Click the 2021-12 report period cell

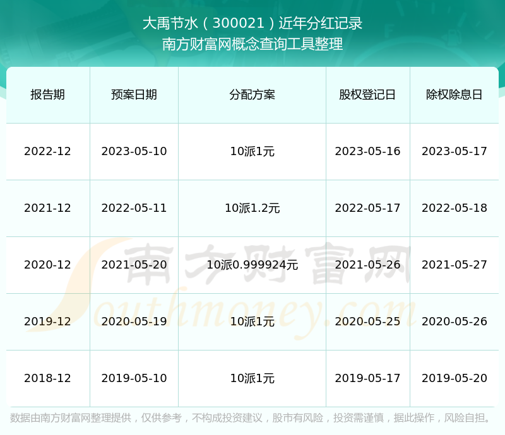click(48, 208)
